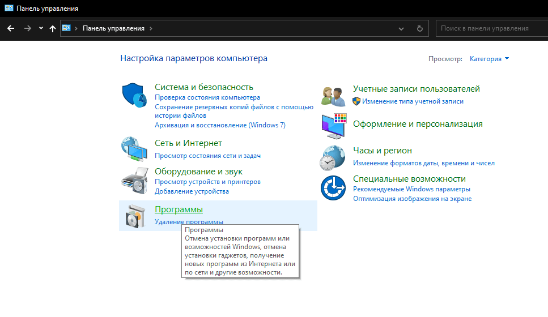Click Добавление устройства link
548x317 pixels.
[x=192, y=191]
